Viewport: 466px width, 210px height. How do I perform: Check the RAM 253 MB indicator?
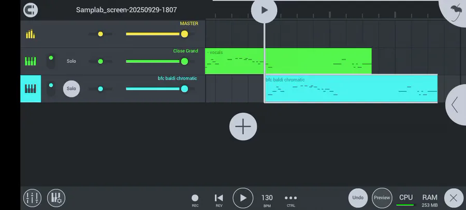click(430, 201)
